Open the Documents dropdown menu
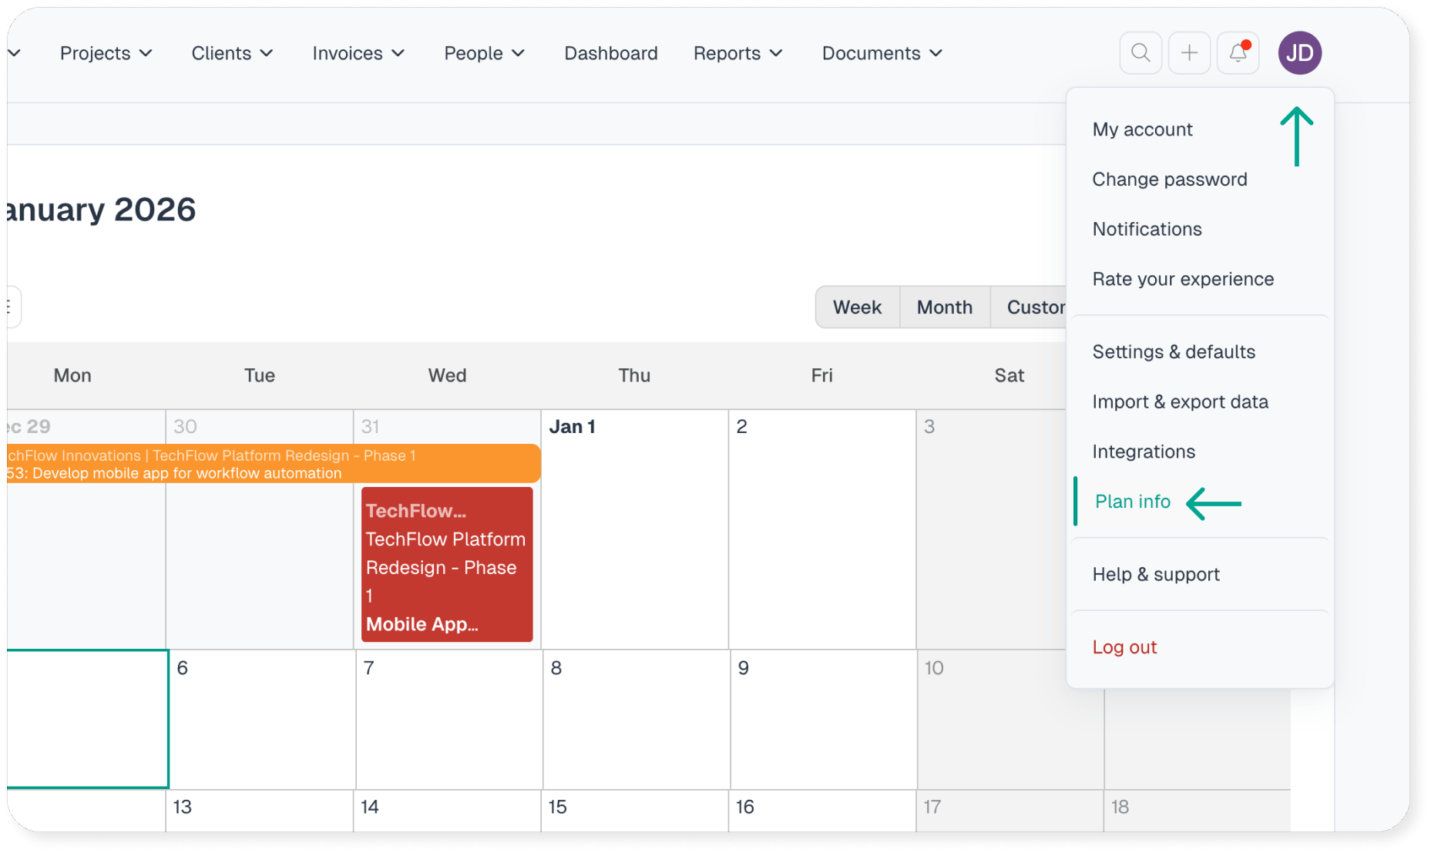 (882, 53)
